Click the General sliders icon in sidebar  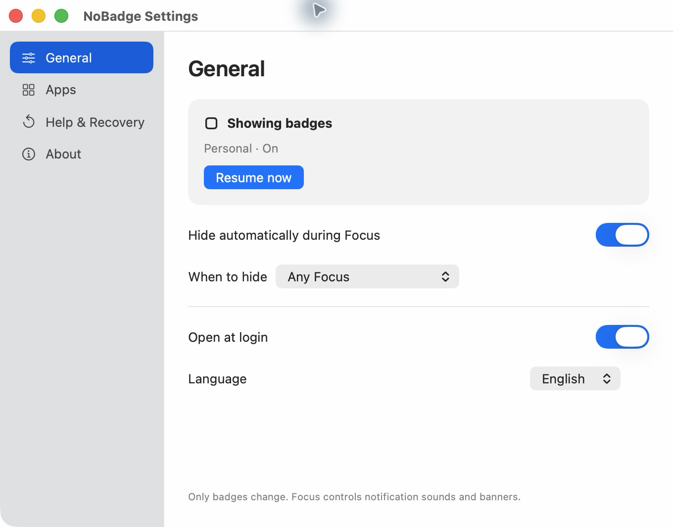pyautogui.click(x=29, y=58)
